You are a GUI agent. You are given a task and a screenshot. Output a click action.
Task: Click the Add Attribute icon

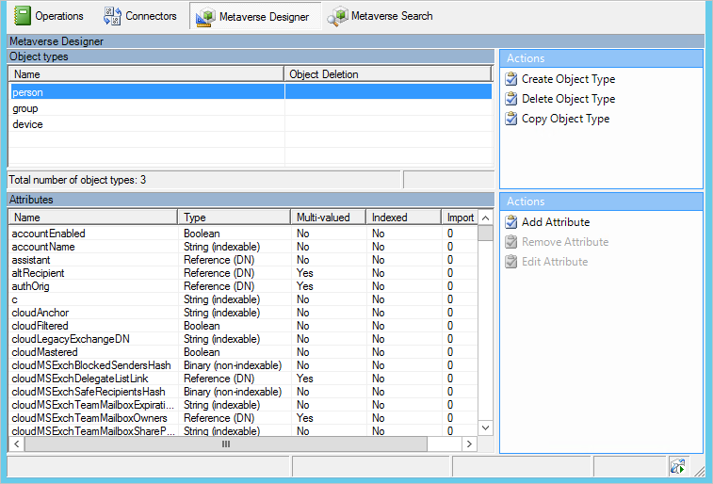[511, 222]
